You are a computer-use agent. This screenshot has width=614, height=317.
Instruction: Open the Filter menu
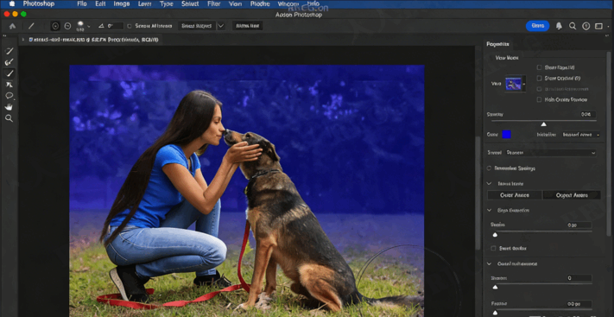214,4
